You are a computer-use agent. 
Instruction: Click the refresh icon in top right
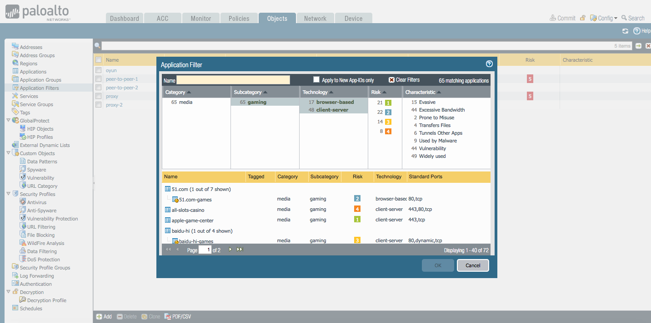click(x=625, y=31)
